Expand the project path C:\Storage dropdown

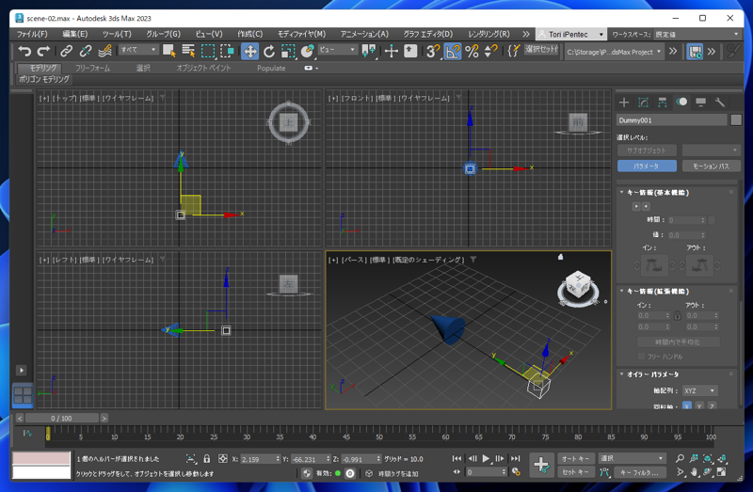pyautogui.click(x=614, y=52)
